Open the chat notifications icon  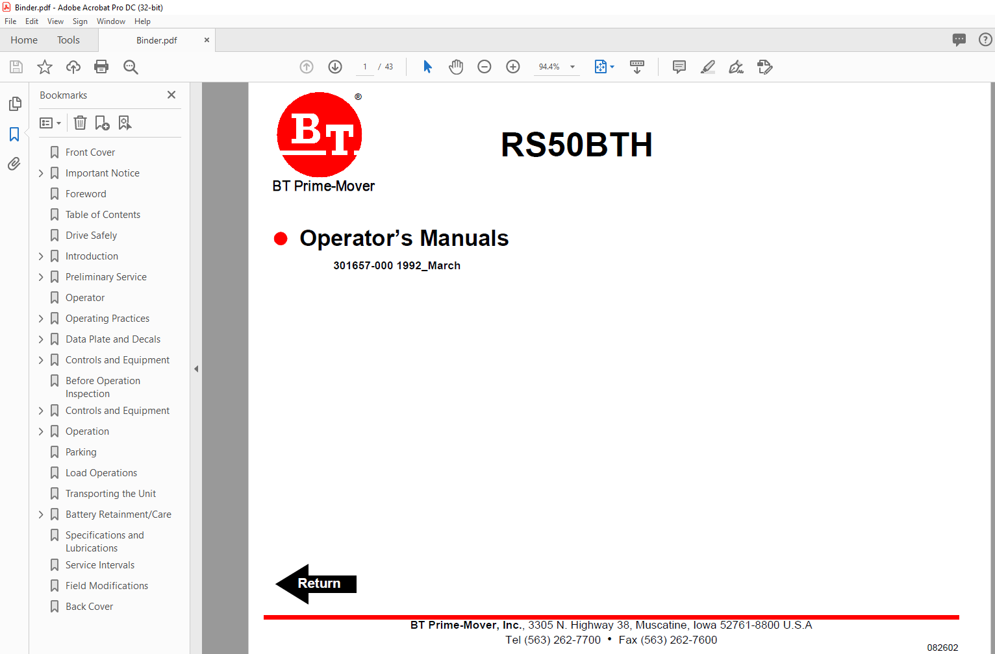coord(959,40)
